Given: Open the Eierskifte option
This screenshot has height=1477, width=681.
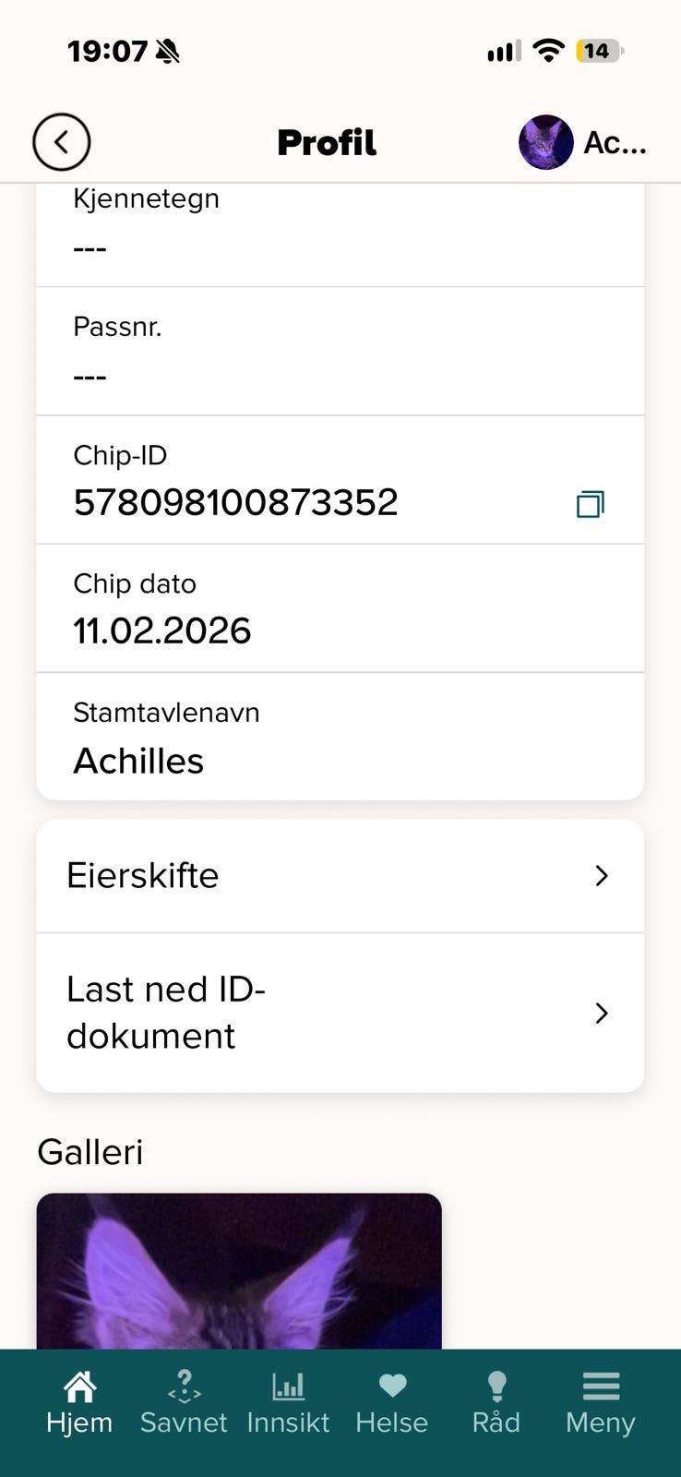Looking at the screenshot, I should point(340,876).
